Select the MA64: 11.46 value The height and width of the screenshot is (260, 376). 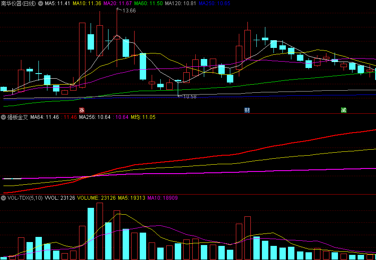(44, 118)
